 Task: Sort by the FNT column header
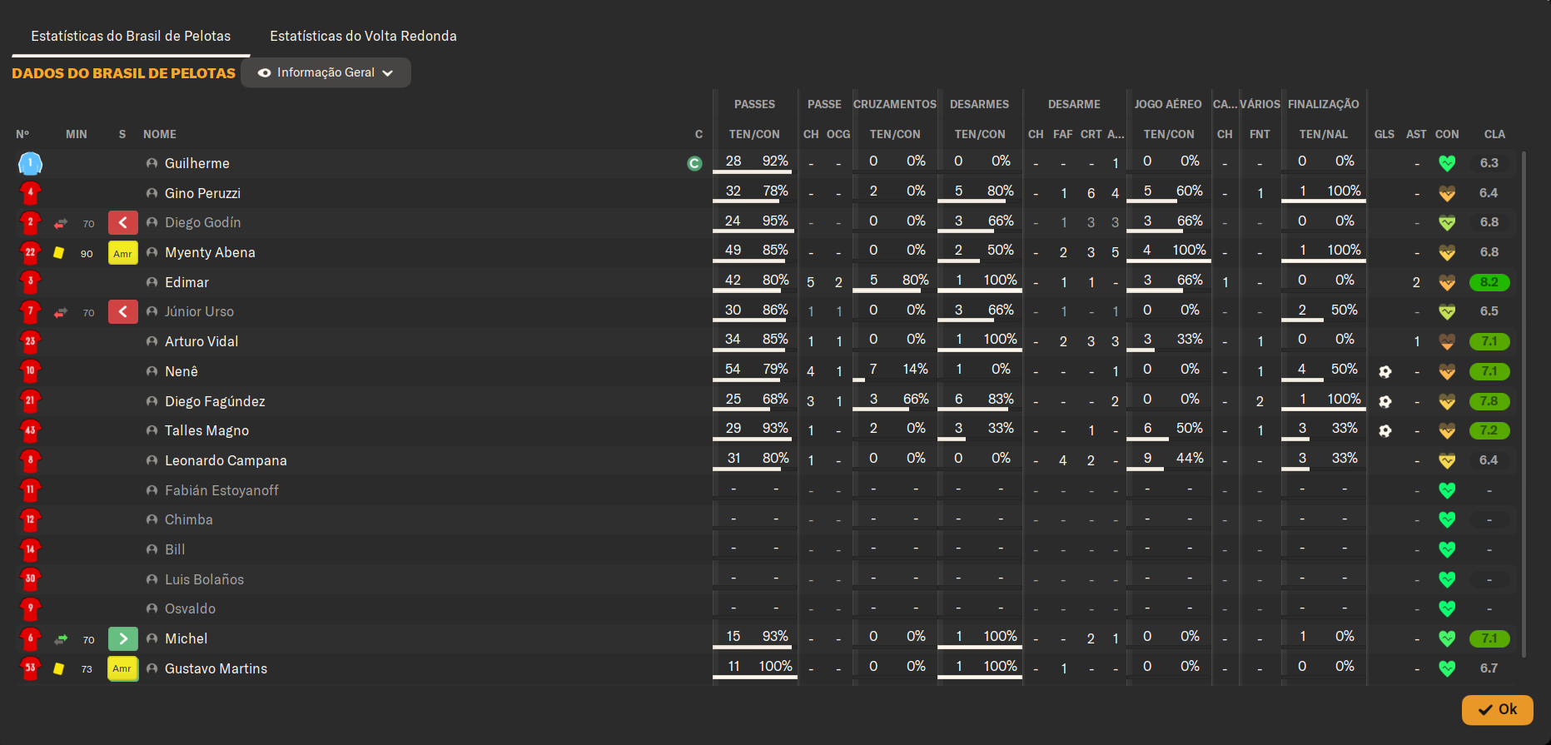(x=1260, y=134)
